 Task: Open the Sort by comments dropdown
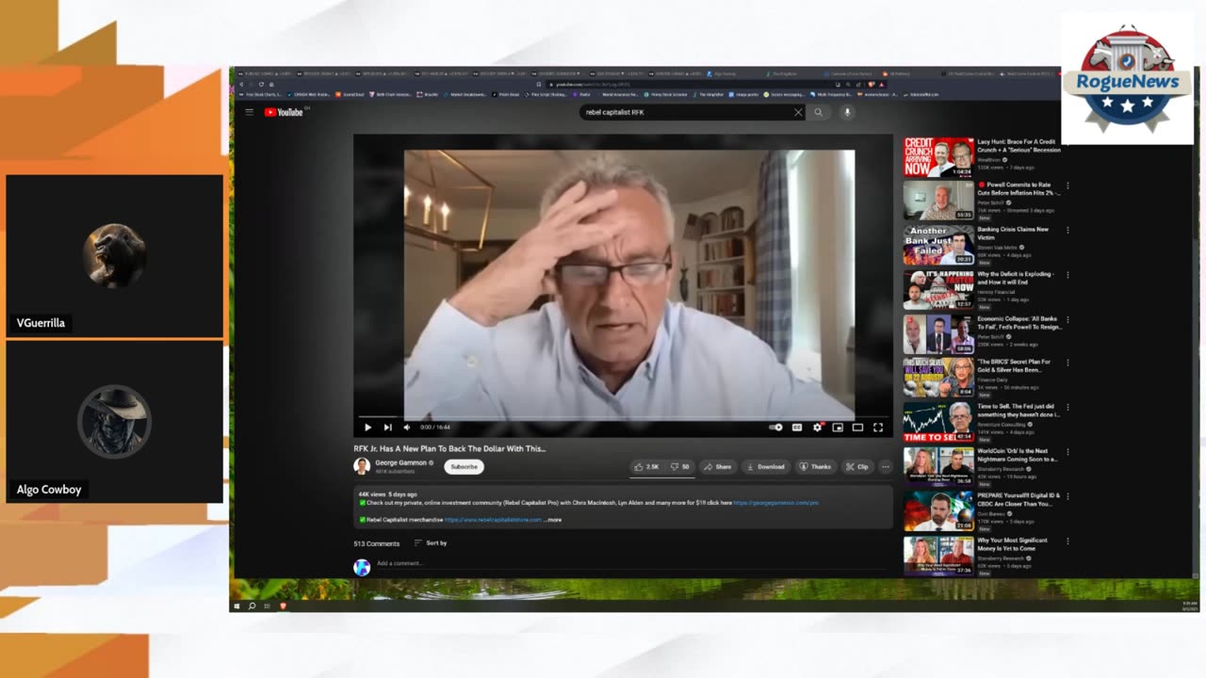[431, 543]
